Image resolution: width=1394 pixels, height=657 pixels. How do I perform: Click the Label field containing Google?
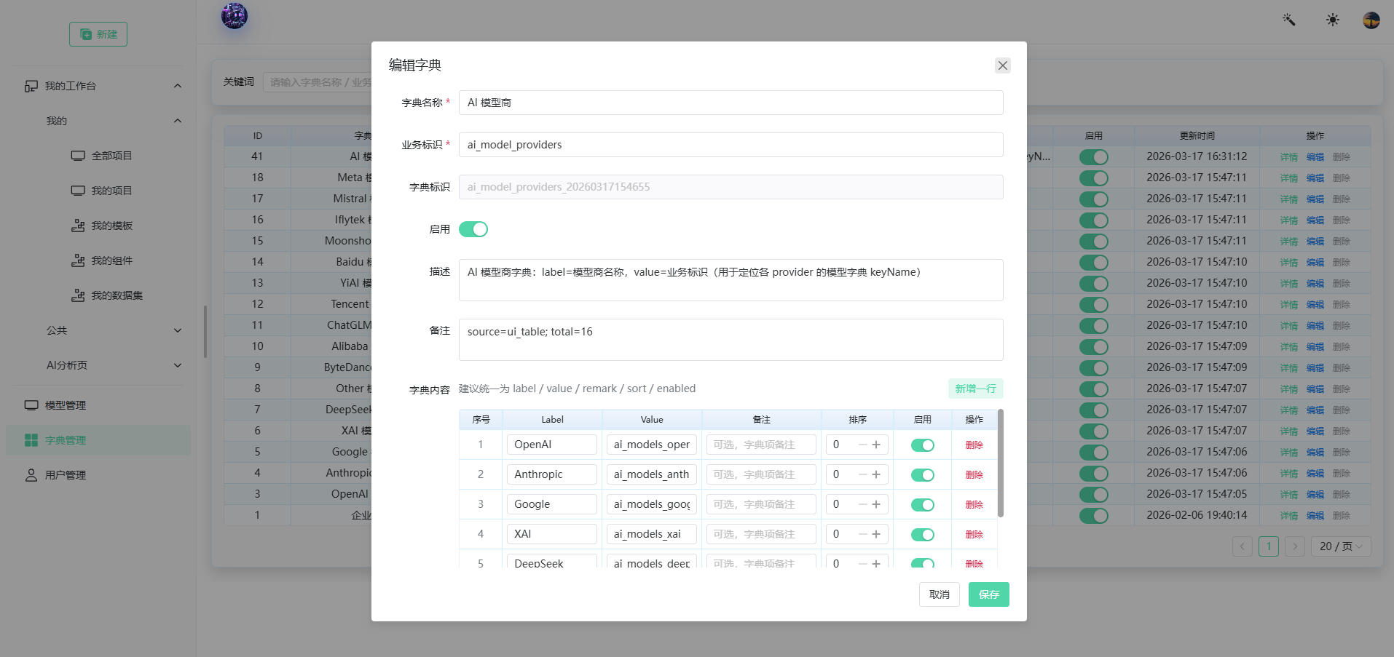tap(552, 504)
